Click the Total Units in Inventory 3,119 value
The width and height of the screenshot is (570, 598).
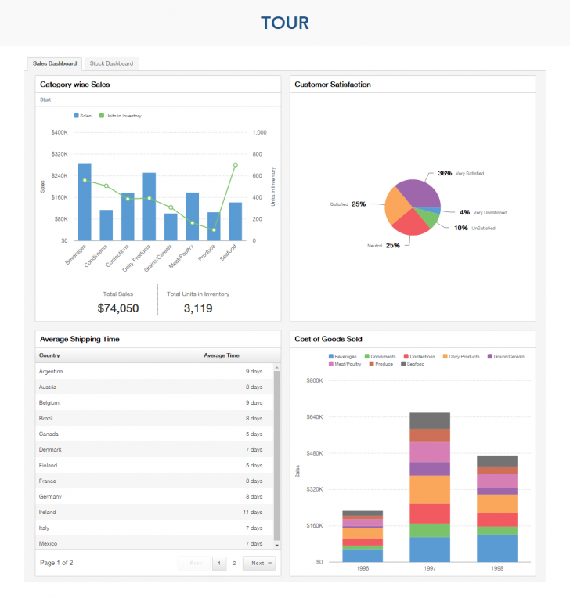tap(198, 308)
